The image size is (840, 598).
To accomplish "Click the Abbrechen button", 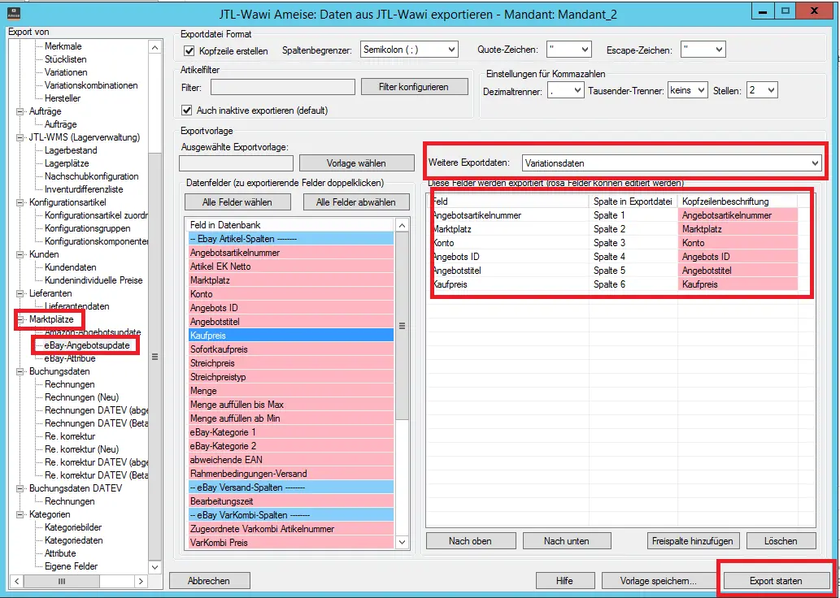I will (209, 581).
